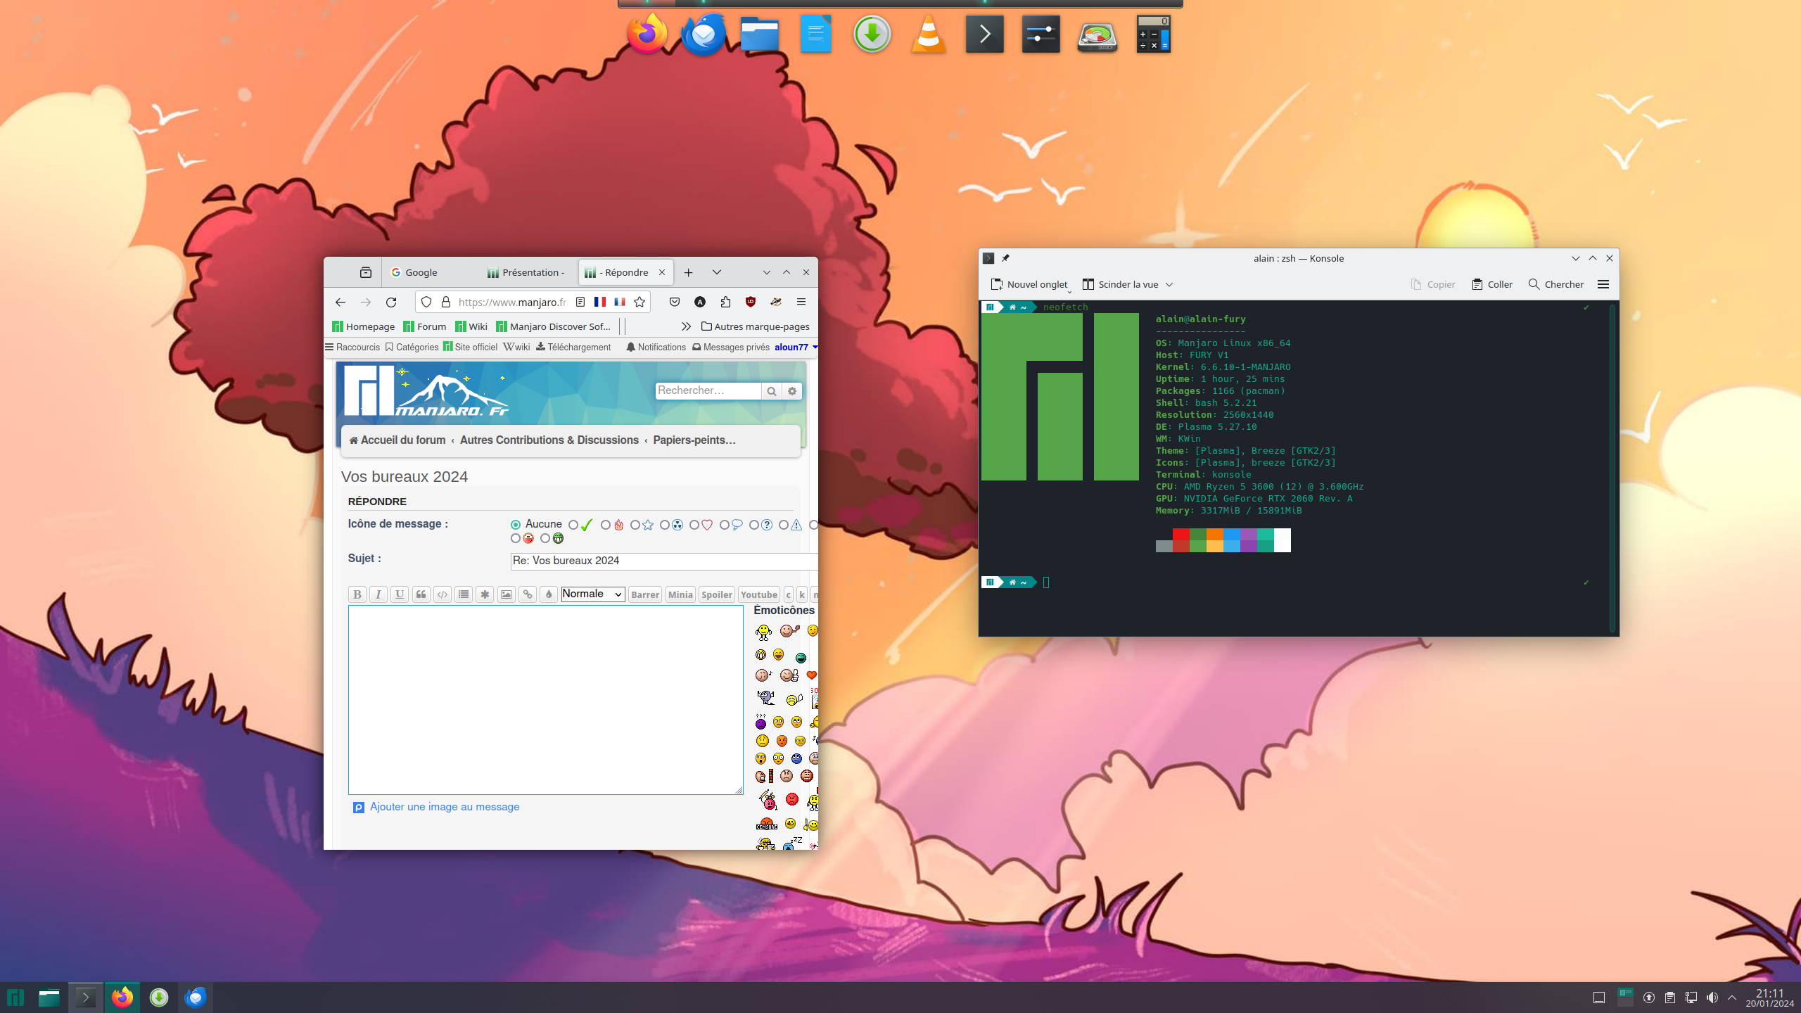Insert a URL with the link button
Image resolution: width=1801 pixels, height=1013 pixels.
click(x=528, y=594)
